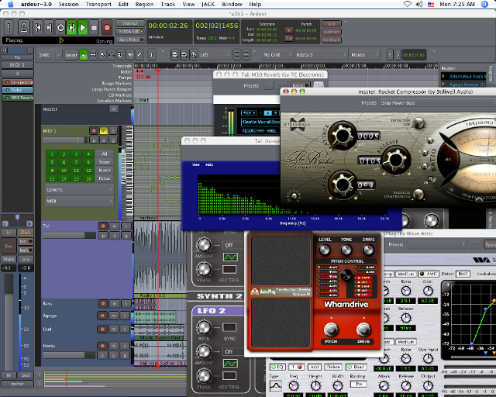Open the JACK menu
Image resolution: width=496 pixels, height=397 pixels.
pyautogui.click(x=208, y=4)
